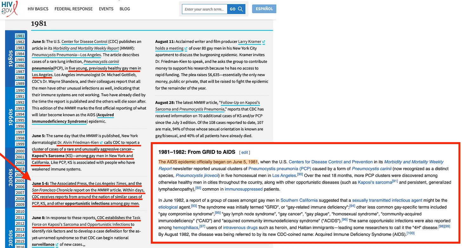Open 'Centers for Disease Control and Prevention' Wikipedia link
Screen dimensions: 462x248
(x=331, y=162)
